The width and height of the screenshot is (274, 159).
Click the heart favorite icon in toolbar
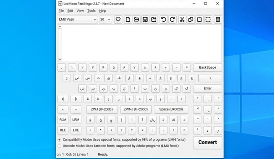click(x=118, y=20)
